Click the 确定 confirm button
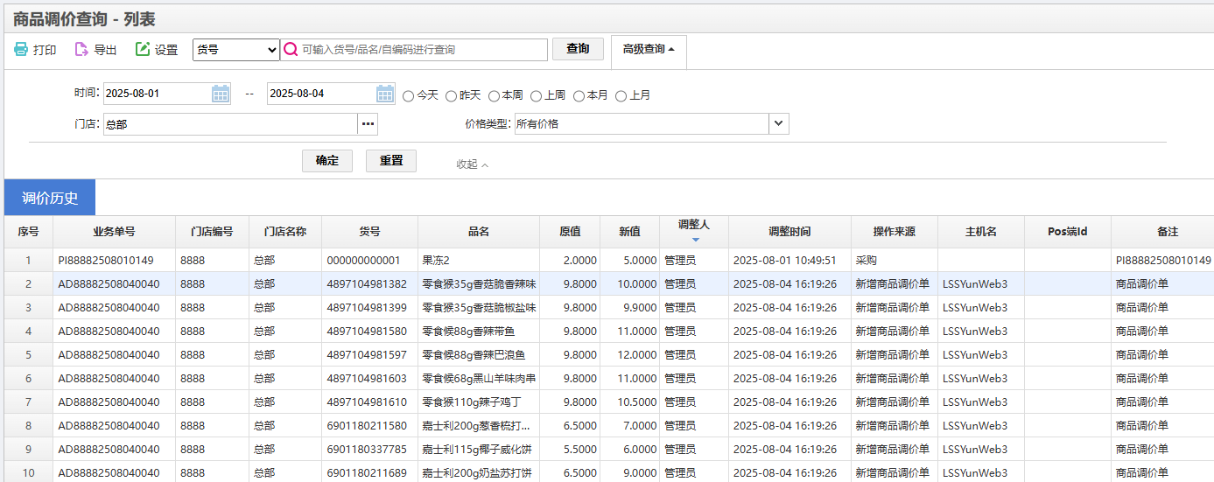 [327, 161]
